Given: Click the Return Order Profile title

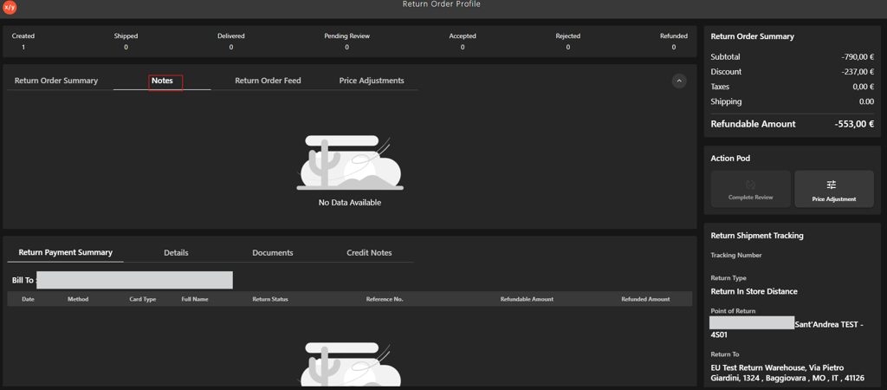Looking at the screenshot, I should pyautogui.click(x=442, y=4).
